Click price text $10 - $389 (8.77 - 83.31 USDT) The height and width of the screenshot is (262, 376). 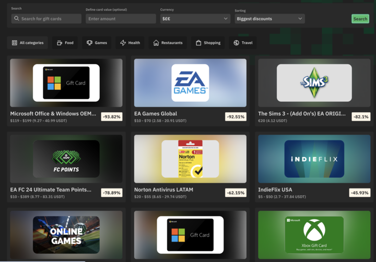[x=38, y=197]
